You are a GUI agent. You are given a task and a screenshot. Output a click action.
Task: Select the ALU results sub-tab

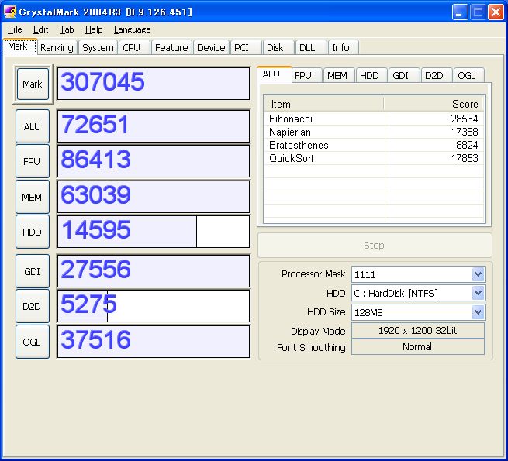[275, 74]
